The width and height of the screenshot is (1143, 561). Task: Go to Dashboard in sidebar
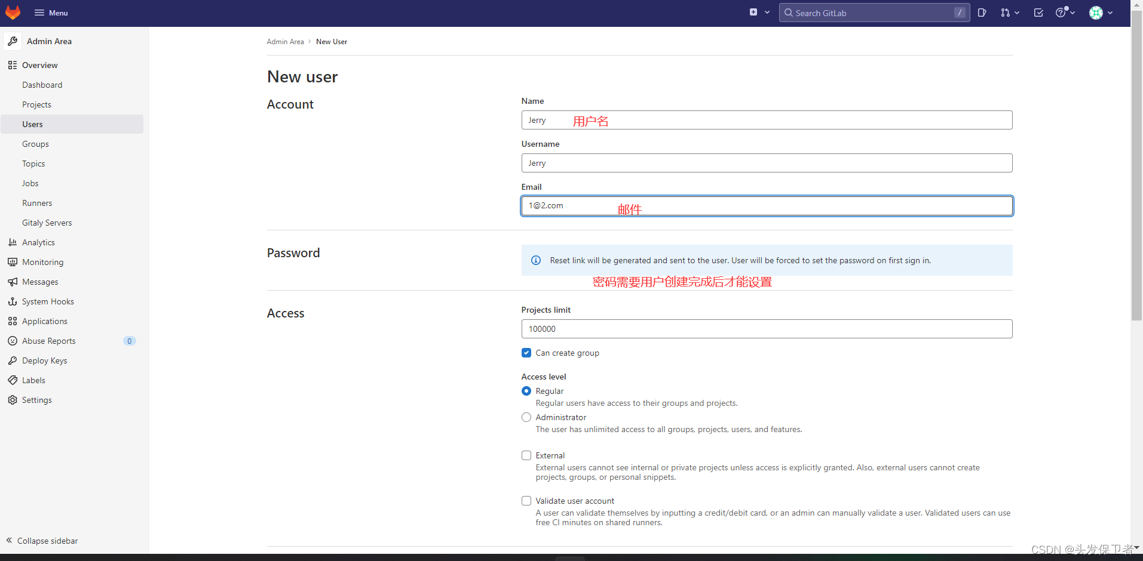pyautogui.click(x=42, y=85)
